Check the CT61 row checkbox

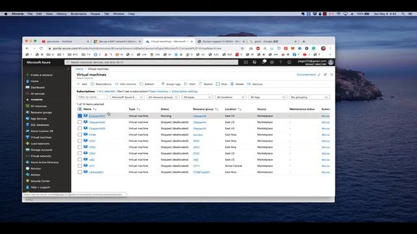point(79,153)
